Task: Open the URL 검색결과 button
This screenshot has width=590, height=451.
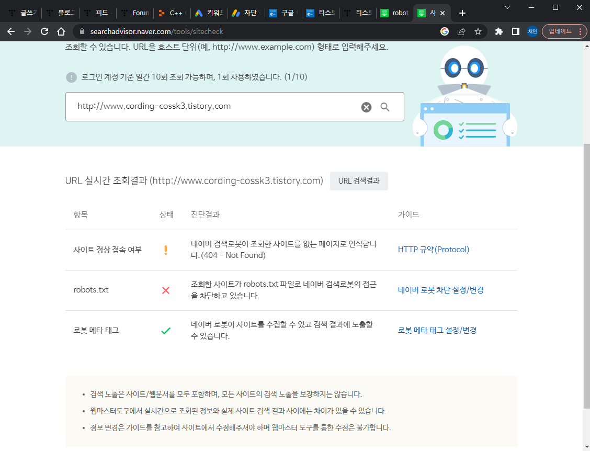Action: pyautogui.click(x=359, y=181)
